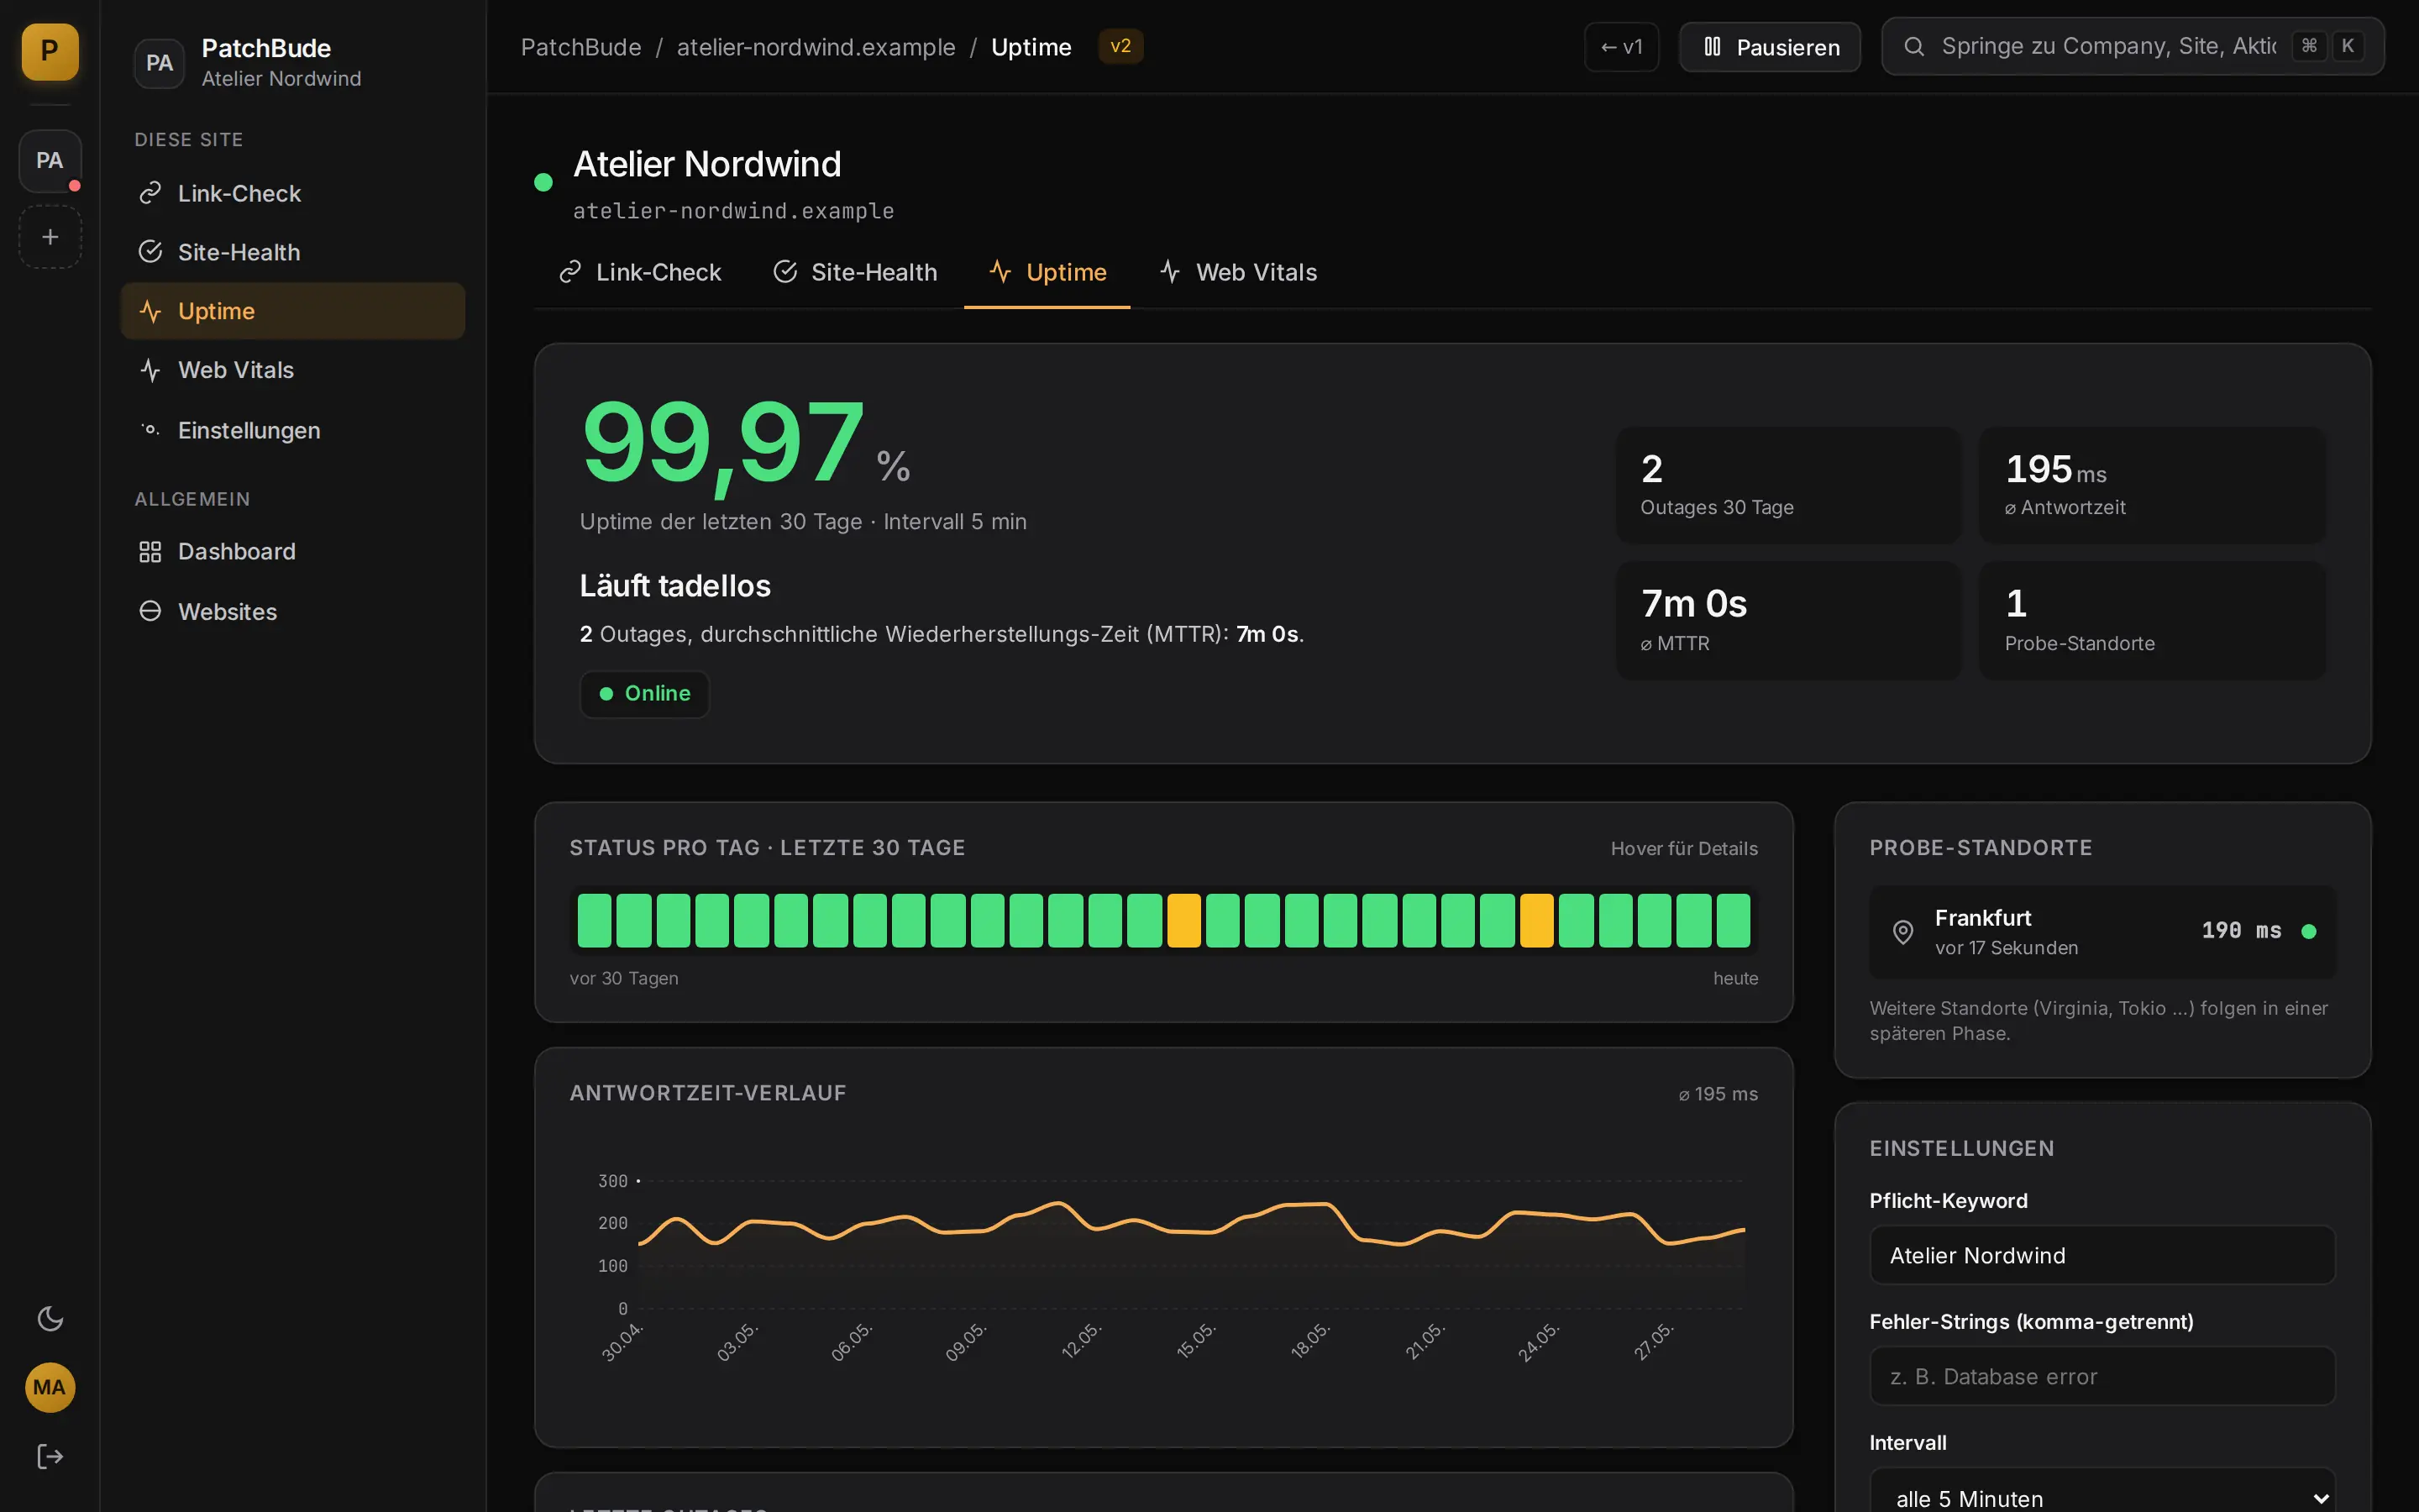
Task: Switch to the Link-Check tab
Action: coord(640,272)
